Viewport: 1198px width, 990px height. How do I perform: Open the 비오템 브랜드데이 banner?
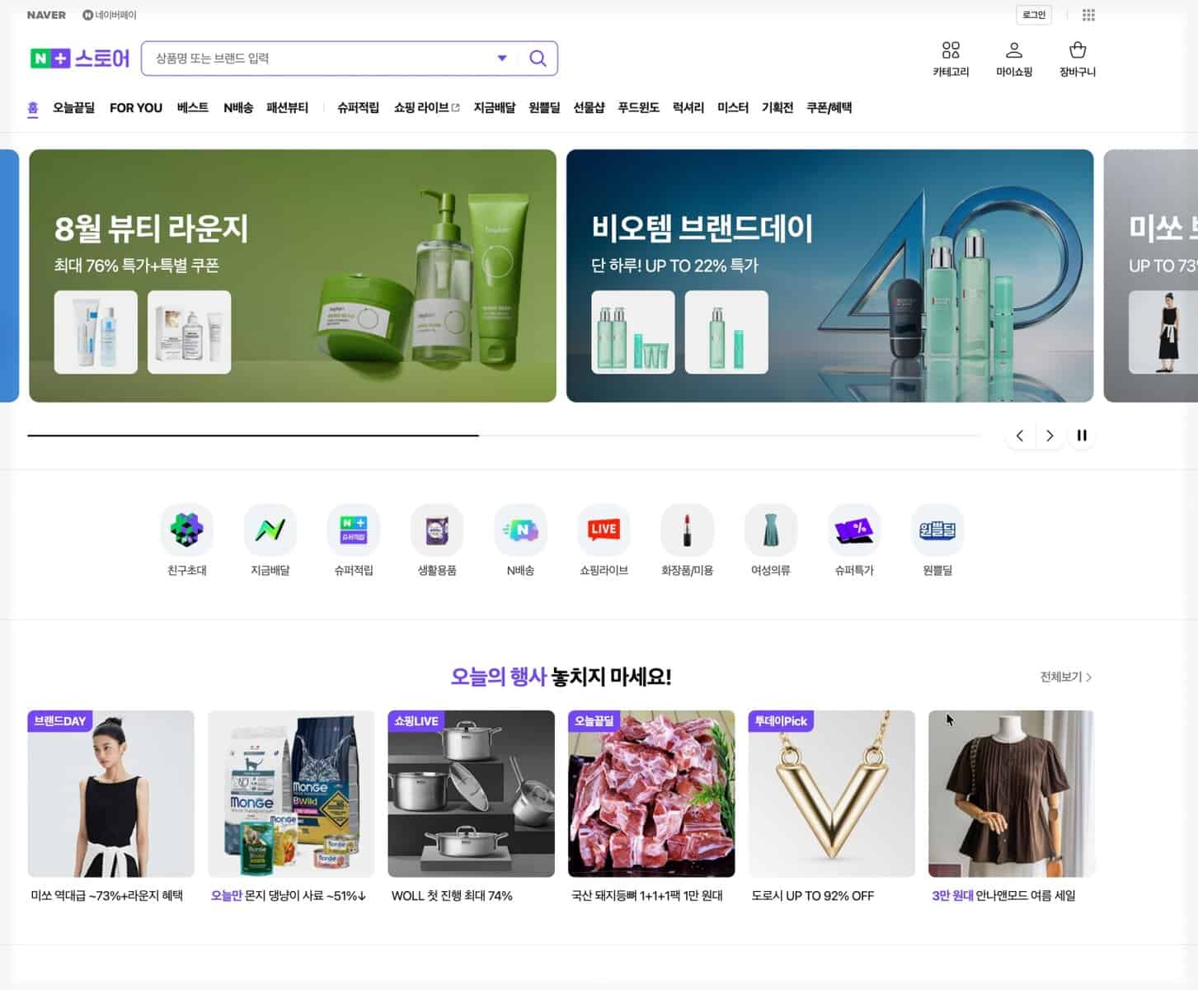tap(829, 276)
